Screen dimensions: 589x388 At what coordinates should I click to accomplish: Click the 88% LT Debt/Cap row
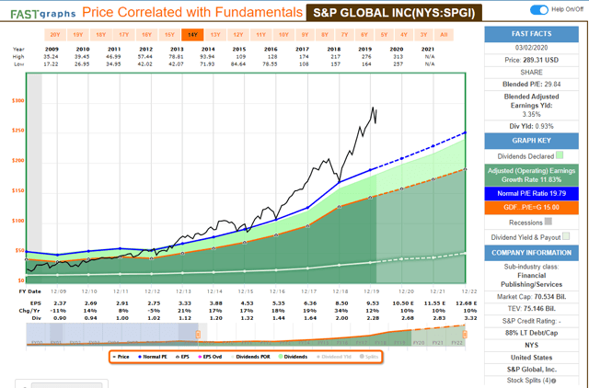click(531, 333)
